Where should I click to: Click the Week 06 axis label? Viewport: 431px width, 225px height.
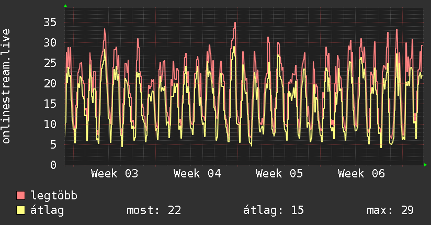point(361,174)
